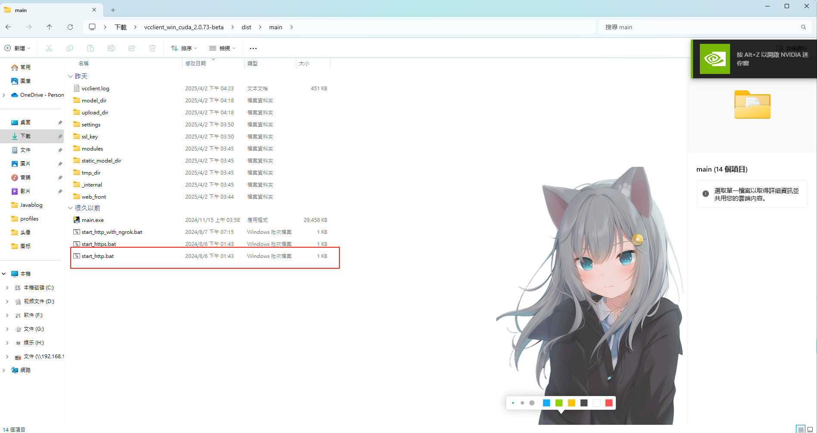Collapse This PC (本機) tree node
The width and height of the screenshot is (817, 433).
(x=4, y=273)
